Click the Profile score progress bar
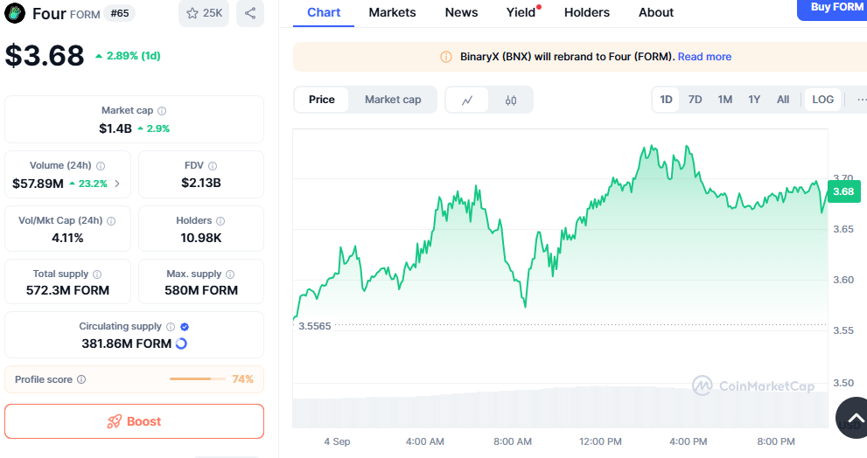Image resolution: width=867 pixels, height=458 pixels. click(x=197, y=379)
